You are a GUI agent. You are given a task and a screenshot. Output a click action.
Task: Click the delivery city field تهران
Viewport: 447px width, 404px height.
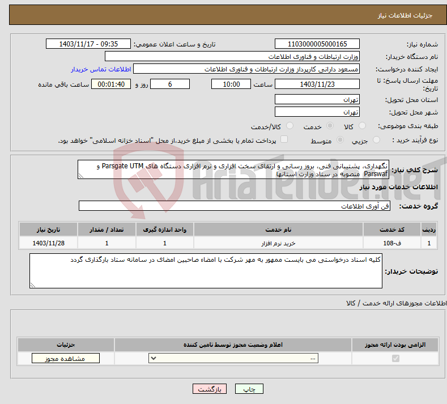pos(317,112)
